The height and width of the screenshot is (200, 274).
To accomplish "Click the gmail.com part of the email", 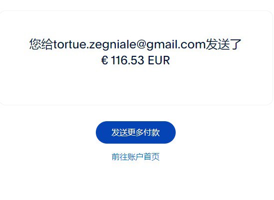I will (x=176, y=44).
